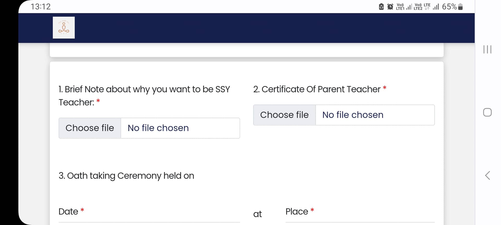Tap the 65% battery percentage text

(449, 7)
